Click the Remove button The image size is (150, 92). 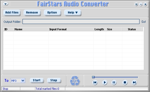pos(32,12)
